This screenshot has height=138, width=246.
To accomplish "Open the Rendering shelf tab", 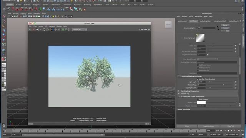I will click(x=87, y=5).
